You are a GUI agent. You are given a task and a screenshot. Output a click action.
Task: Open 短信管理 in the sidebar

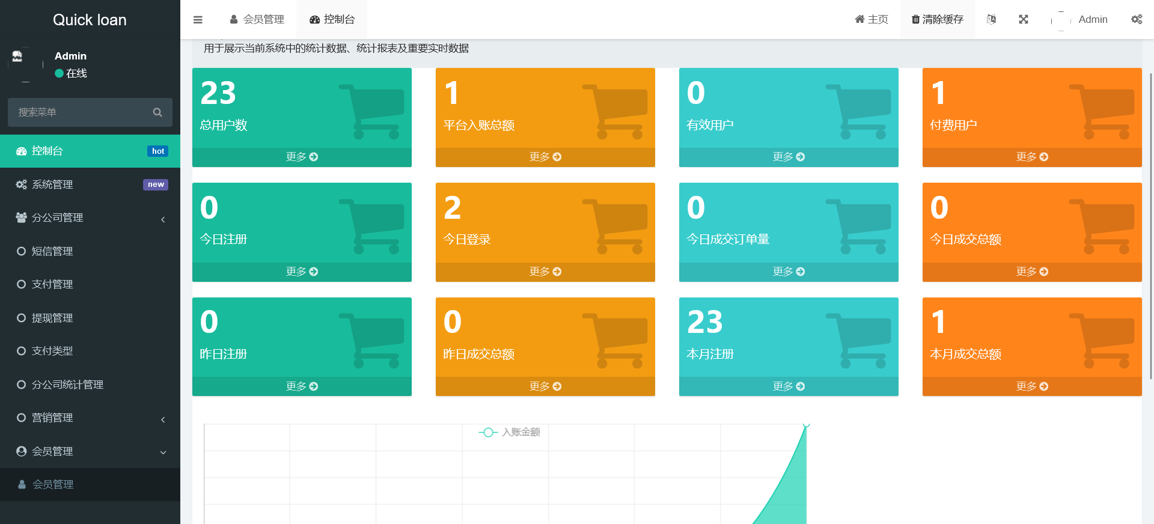(x=52, y=251)
